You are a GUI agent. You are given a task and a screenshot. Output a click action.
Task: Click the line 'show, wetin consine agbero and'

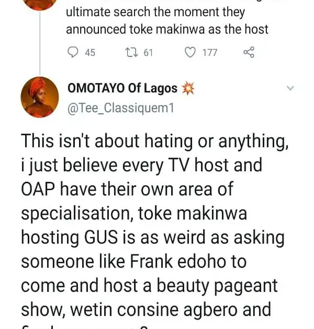click(146, 310)
